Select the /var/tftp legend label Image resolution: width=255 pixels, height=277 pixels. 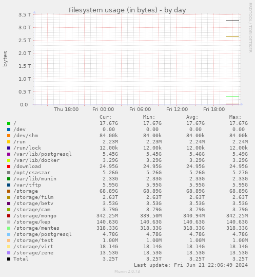click(x=27, y=185)
